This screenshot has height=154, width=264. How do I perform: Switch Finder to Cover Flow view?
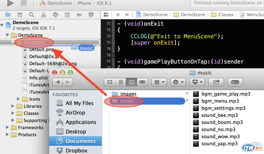click(x=142, y=82)
